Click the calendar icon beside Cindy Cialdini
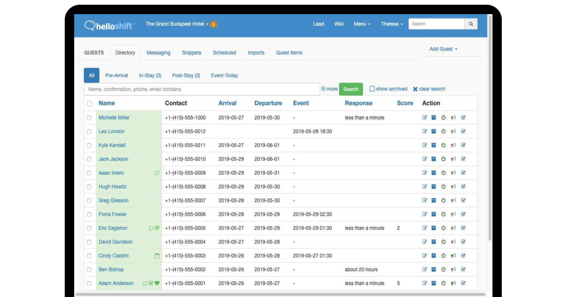 (157, 256)
